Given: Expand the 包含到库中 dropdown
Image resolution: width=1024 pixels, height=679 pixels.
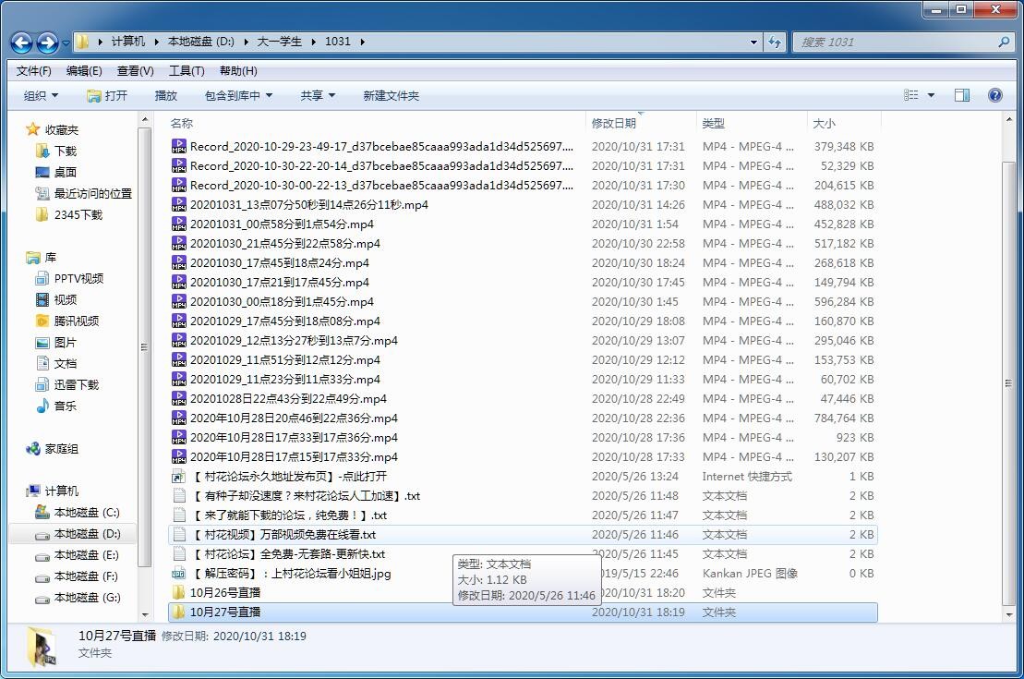Looking at the screenshot, I should (238, 95).
